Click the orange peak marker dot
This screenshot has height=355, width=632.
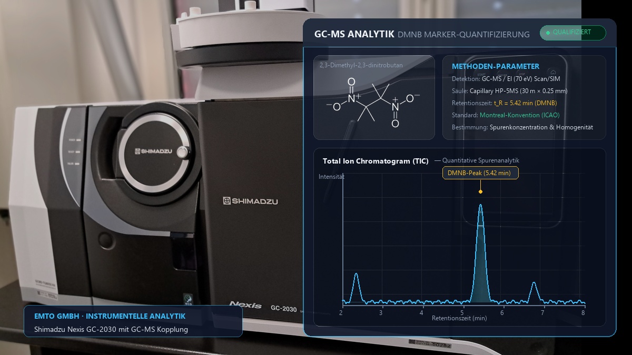480,191
